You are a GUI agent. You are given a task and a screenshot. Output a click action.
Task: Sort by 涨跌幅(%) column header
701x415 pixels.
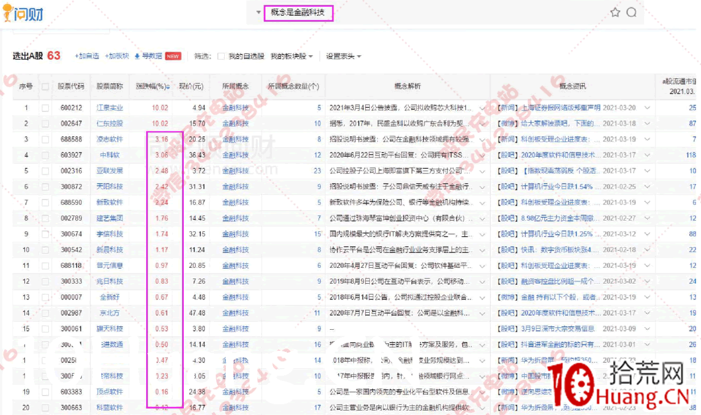tap(152, 87)
